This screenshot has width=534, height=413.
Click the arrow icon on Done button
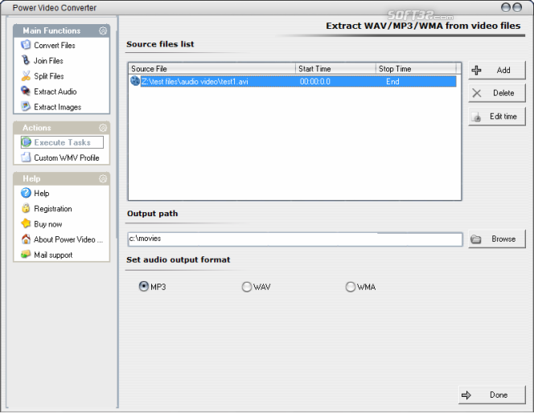pos(466,395)
